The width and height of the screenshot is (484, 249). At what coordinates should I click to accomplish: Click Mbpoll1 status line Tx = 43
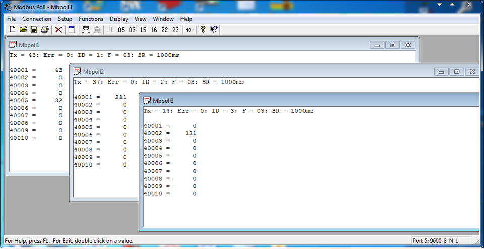coord(94,55)
